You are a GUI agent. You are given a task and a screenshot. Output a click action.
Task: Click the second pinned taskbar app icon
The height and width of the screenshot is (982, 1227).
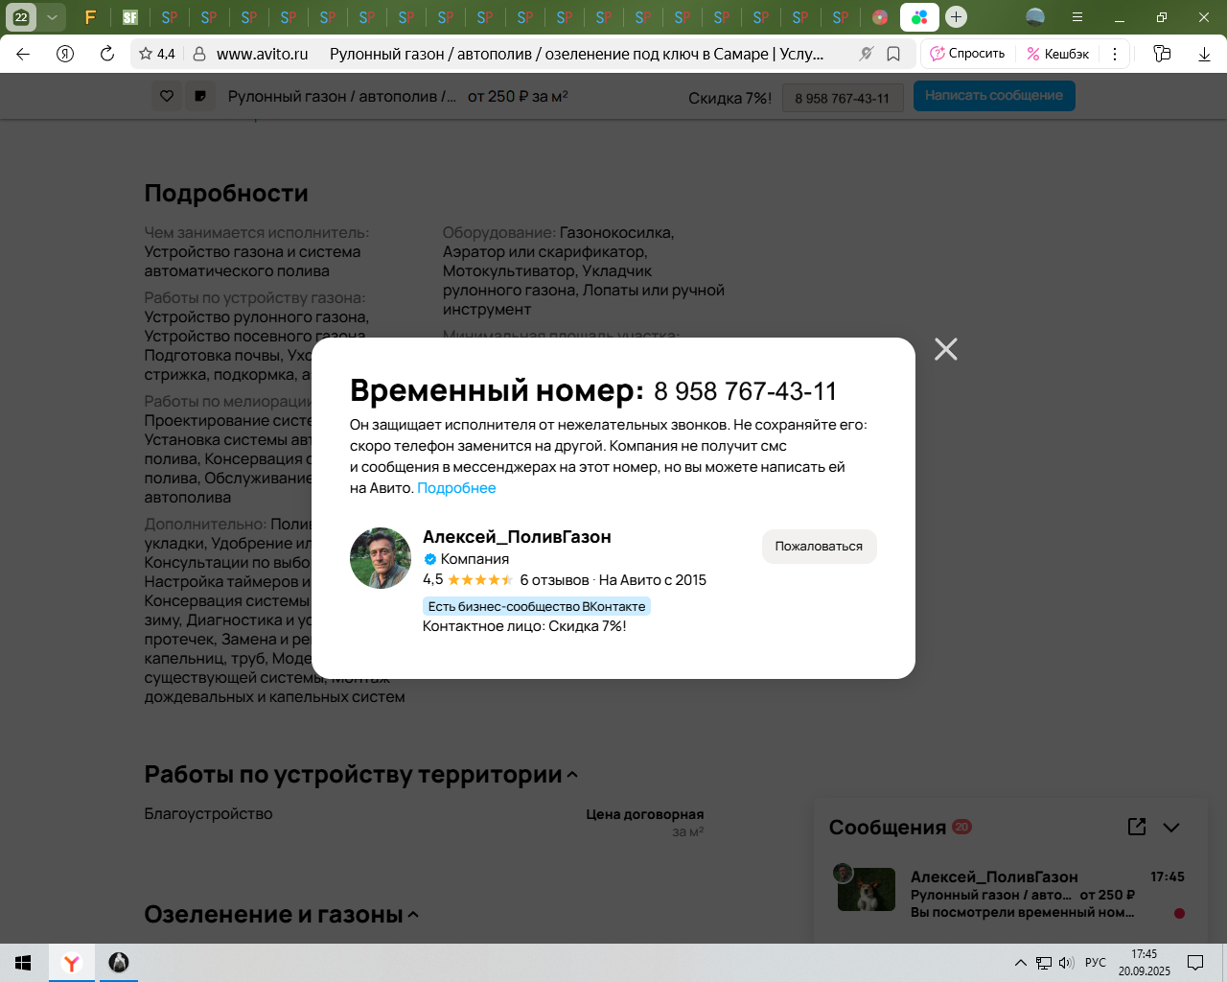119,963
